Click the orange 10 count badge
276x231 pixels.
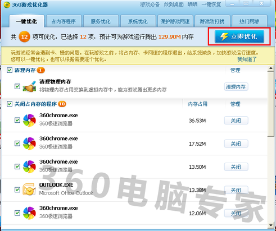point(62,104)
